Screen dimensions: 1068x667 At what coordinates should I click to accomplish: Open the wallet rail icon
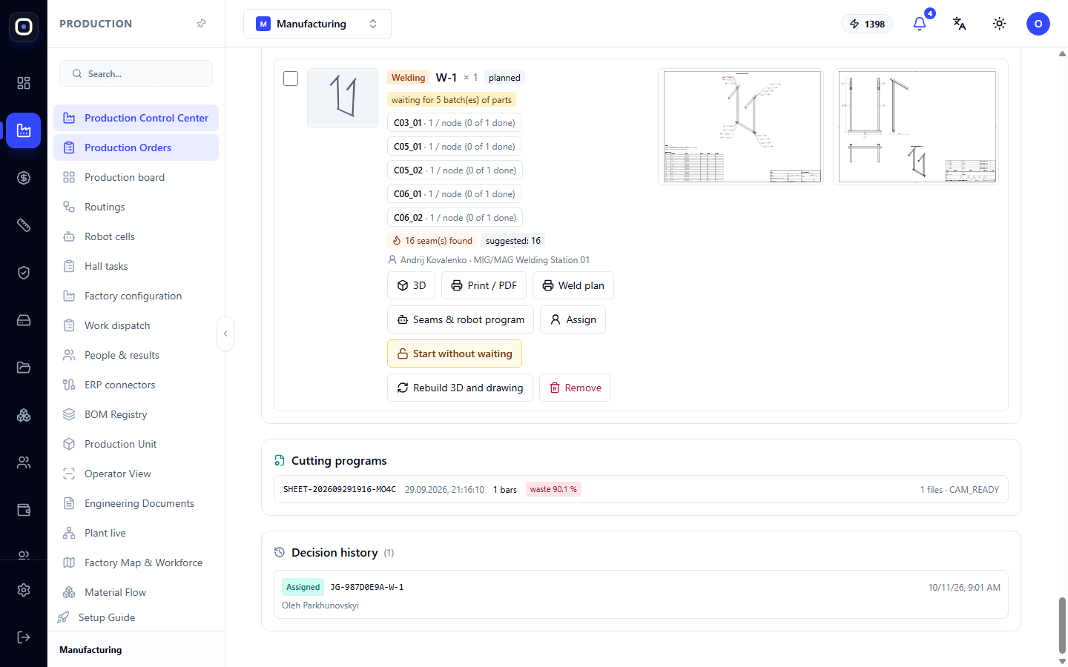24,510
